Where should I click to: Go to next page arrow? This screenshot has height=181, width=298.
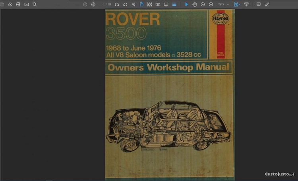pyautogui.click(x=93, y=4)
